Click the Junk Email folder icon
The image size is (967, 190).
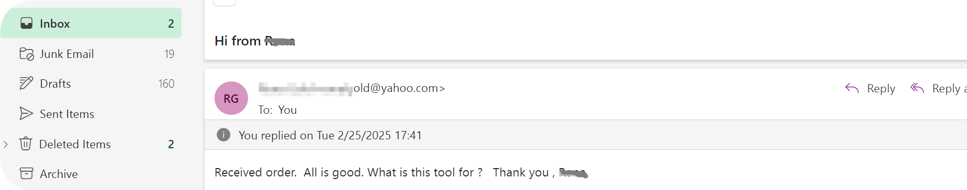[26, 54]
